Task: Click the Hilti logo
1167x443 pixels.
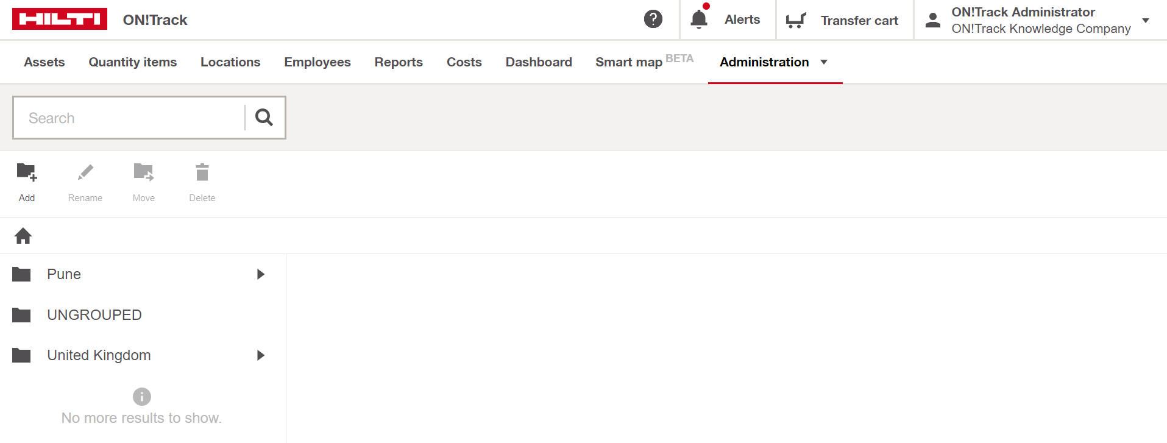Action: coord(60,19)
